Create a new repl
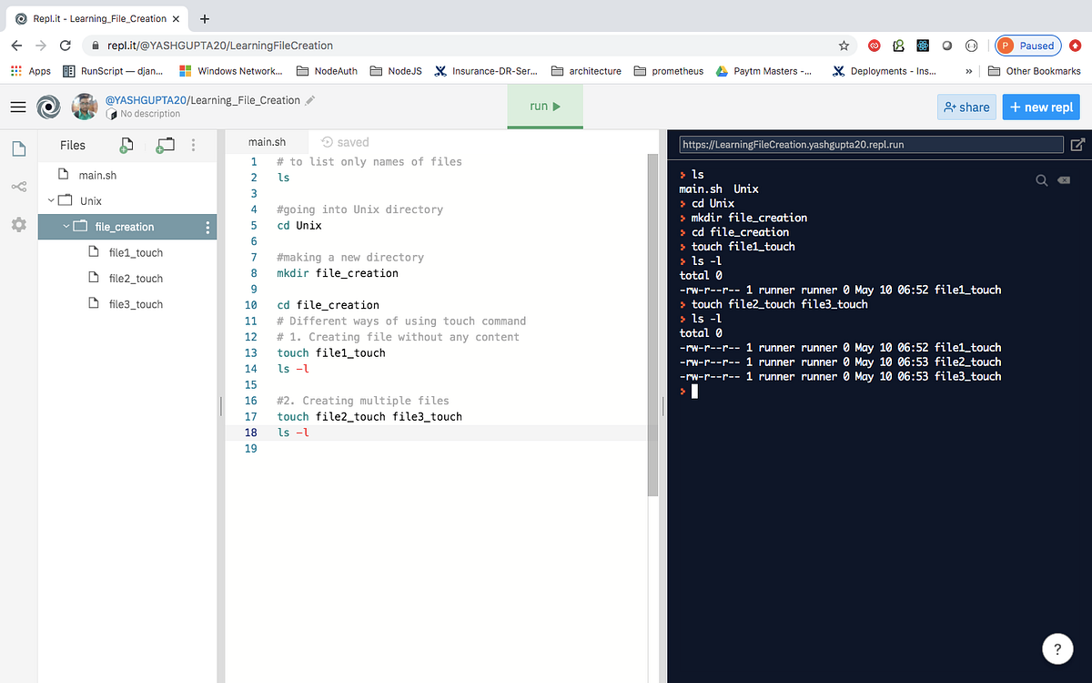The width and height of the screenshot is (1092, 683). pyautogui.click(x=1040, y=107)
